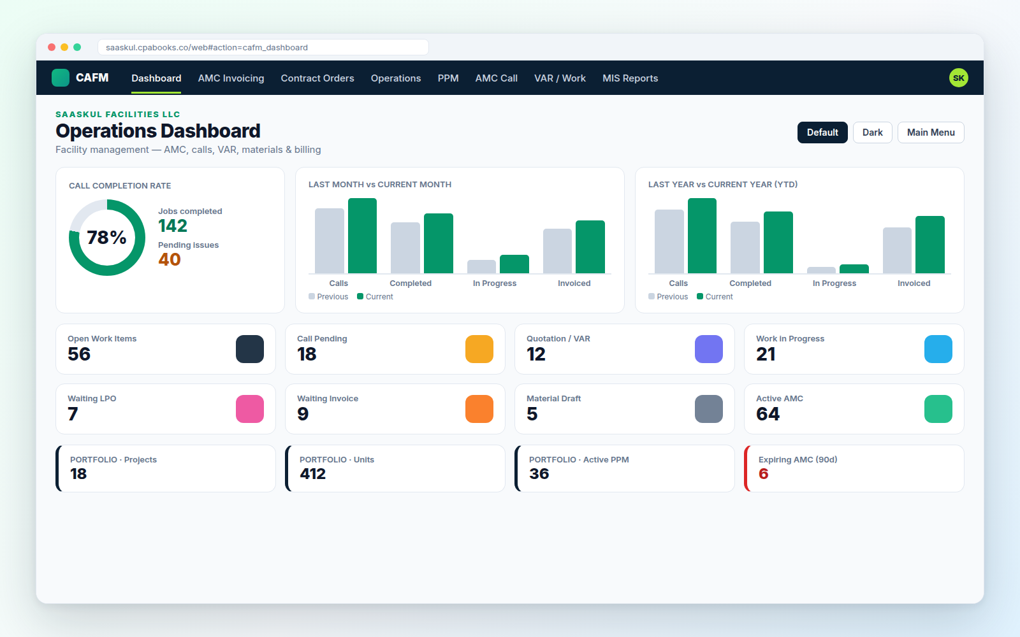Viewport: 1020px width, 637px height.
Task: Click Current legend in monthly chart
Action: pyautogui.click(x=375, y=297)
